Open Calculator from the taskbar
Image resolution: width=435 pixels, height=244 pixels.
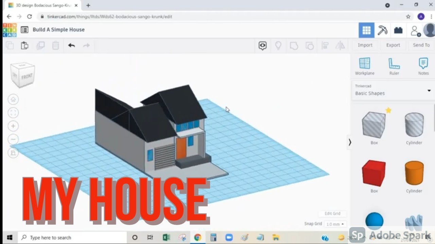click(x=213, y=238)
